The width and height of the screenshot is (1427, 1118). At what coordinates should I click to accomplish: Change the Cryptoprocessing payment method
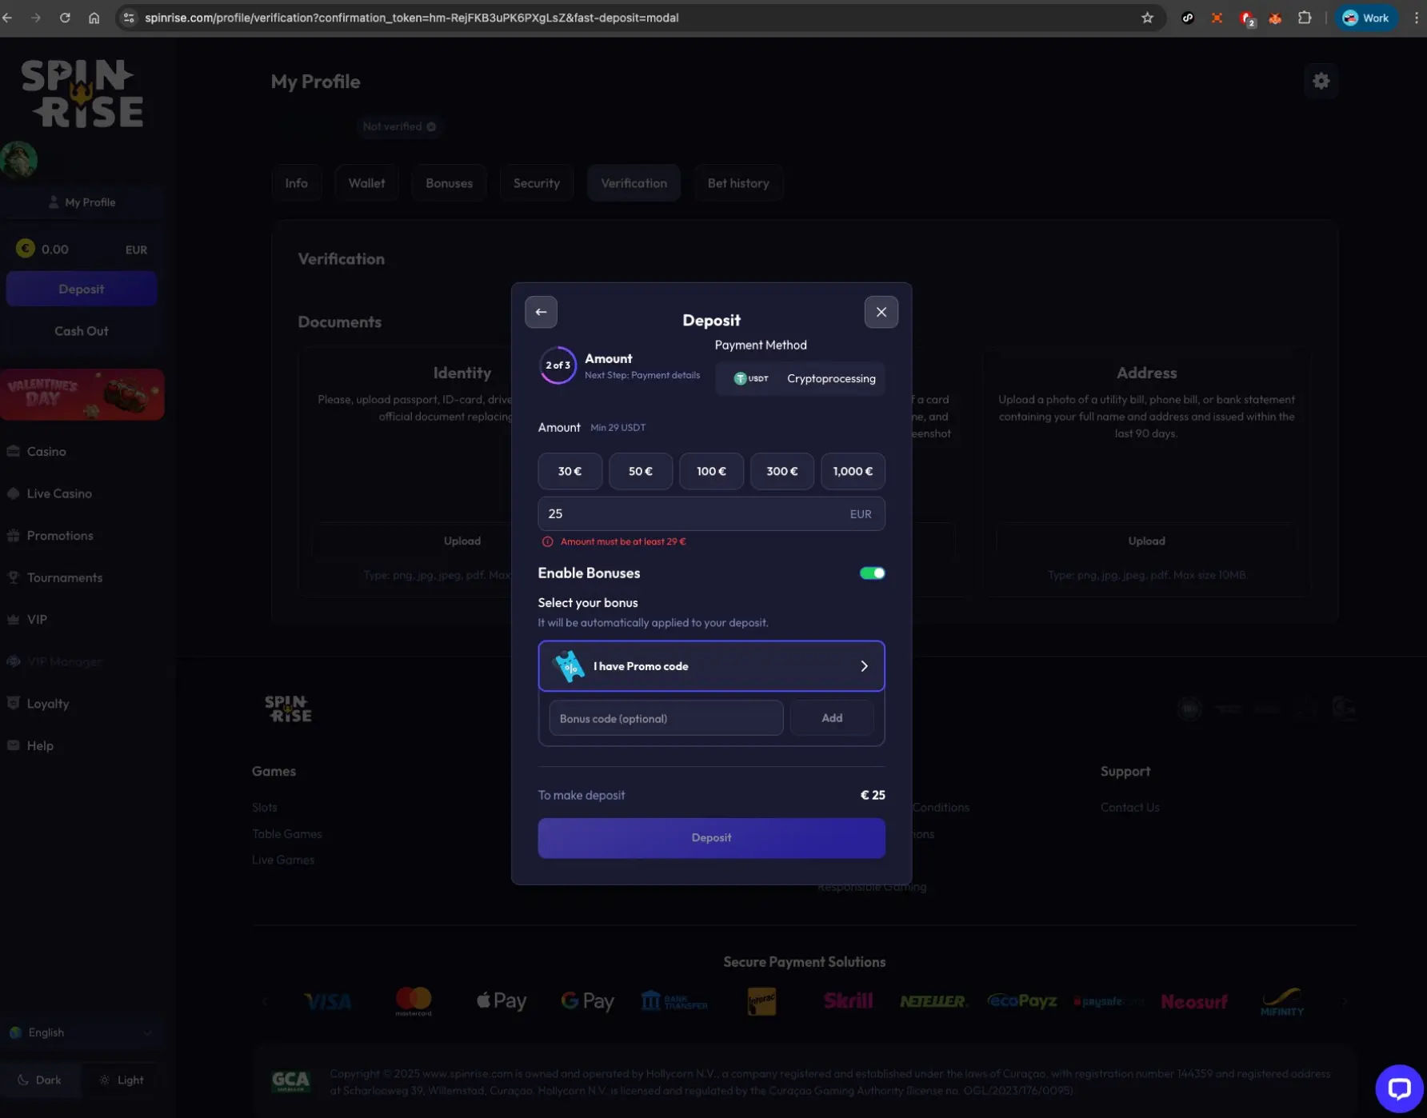coord(800,378)
